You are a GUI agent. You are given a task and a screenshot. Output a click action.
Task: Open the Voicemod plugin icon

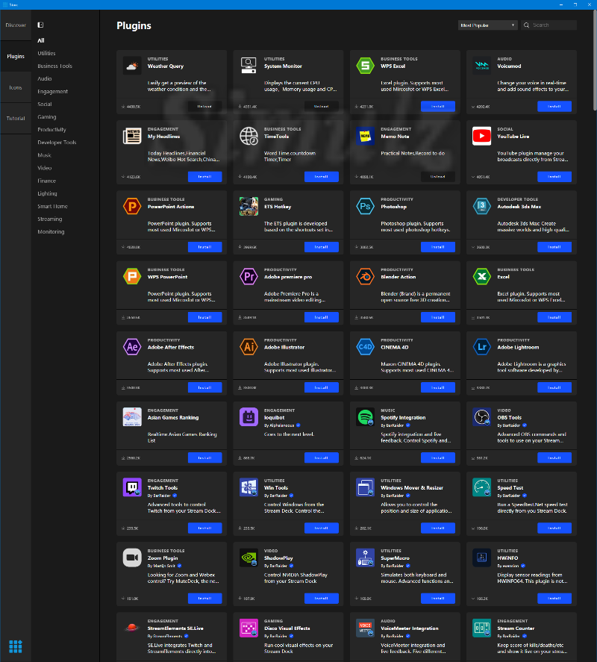coord(482,66)
